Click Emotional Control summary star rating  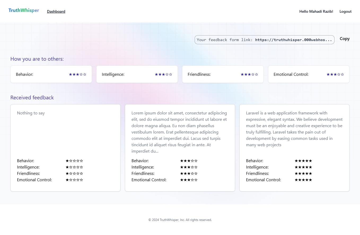click(335, 74)
